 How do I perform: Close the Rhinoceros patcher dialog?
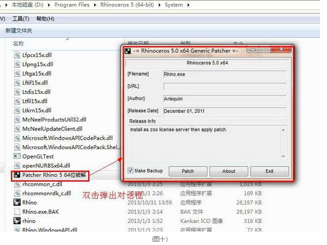281,49
